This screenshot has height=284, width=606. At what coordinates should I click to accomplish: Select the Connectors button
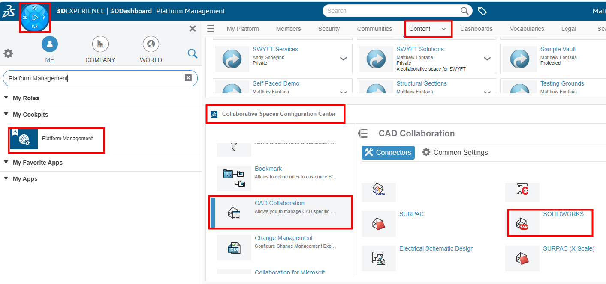tap(388, 152)
